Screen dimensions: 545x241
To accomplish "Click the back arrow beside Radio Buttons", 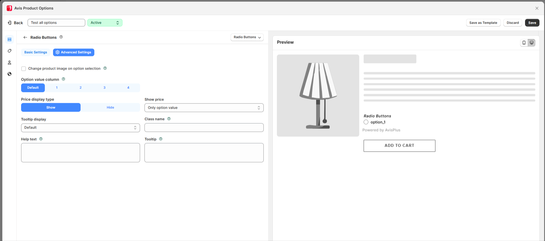I will tap(25, 37).
